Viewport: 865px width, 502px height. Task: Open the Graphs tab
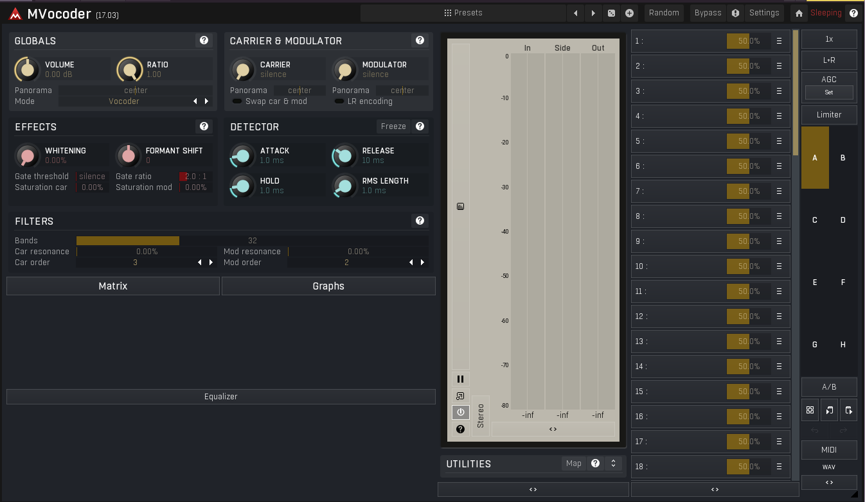pos(328,286)
